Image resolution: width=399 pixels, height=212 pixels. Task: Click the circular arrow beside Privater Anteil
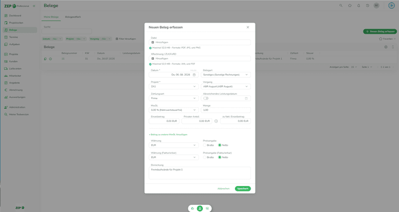point(216,121)
